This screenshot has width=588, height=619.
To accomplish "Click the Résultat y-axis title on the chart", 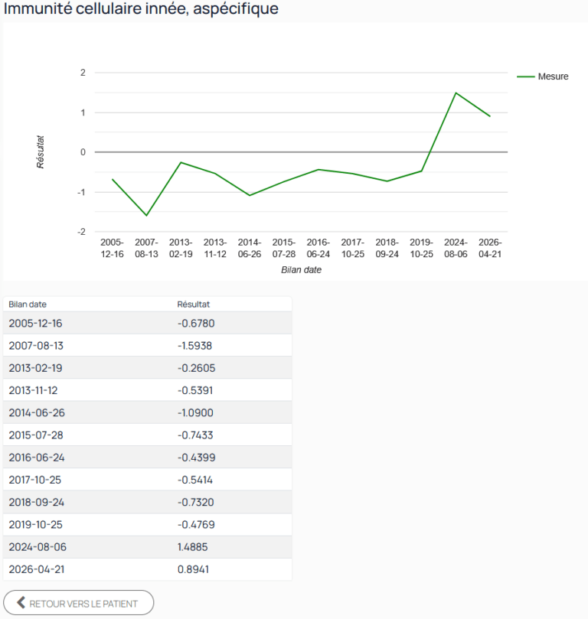I will [x=41, y=151].
